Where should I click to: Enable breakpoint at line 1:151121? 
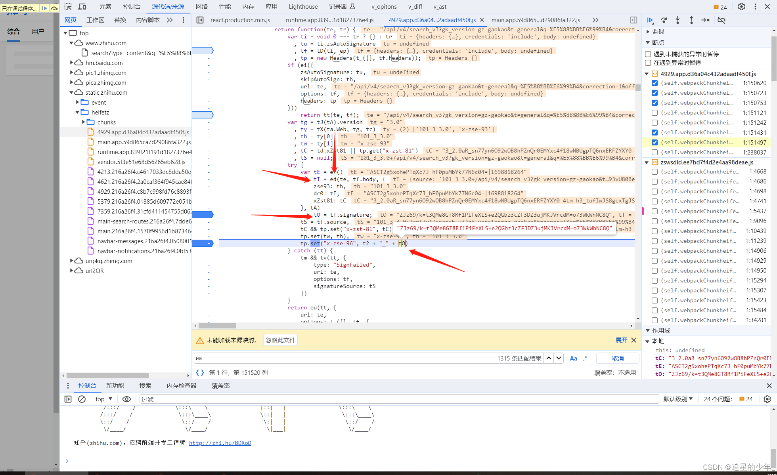tap(655, 113)
